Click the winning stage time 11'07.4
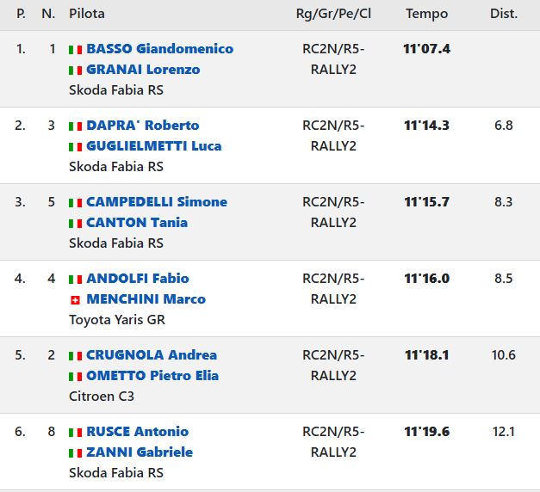Viewport: 540px width, 492px height. [427, 49]
